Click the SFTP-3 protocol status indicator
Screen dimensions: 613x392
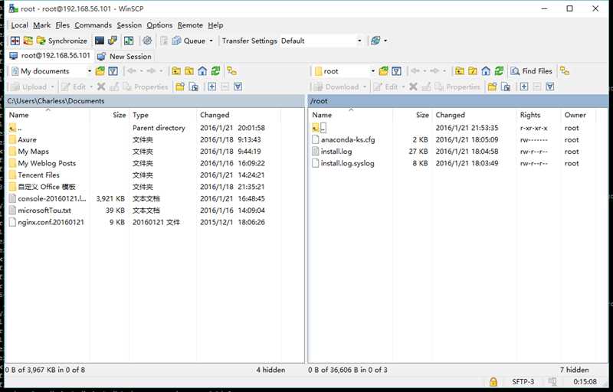pos(523,381)
